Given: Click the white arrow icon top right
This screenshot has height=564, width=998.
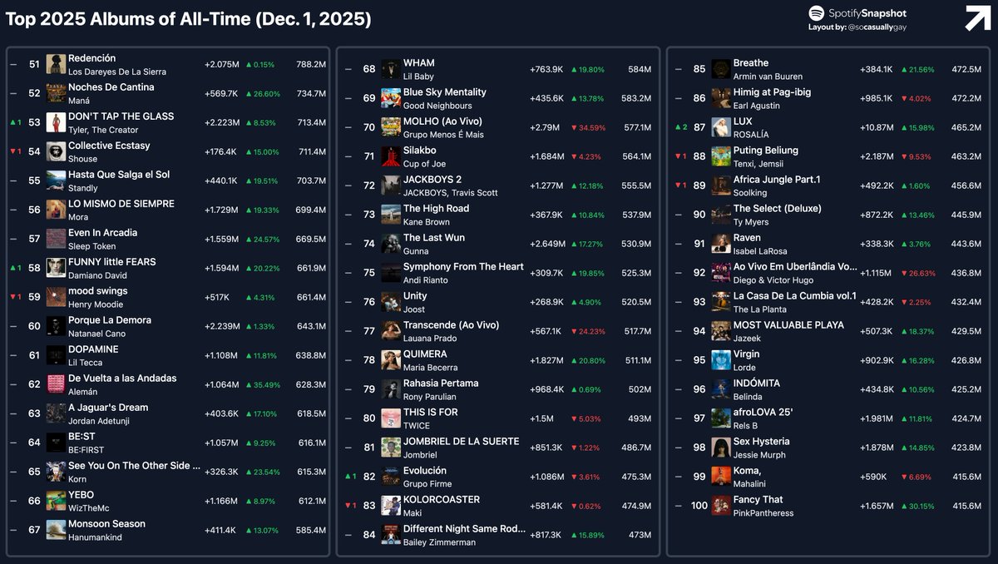Looking at the screenshot, I should pos(977,17).
